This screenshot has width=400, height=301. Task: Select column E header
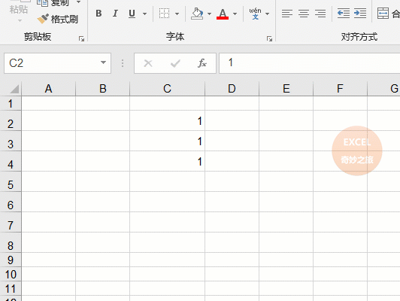tap(286, 89)
